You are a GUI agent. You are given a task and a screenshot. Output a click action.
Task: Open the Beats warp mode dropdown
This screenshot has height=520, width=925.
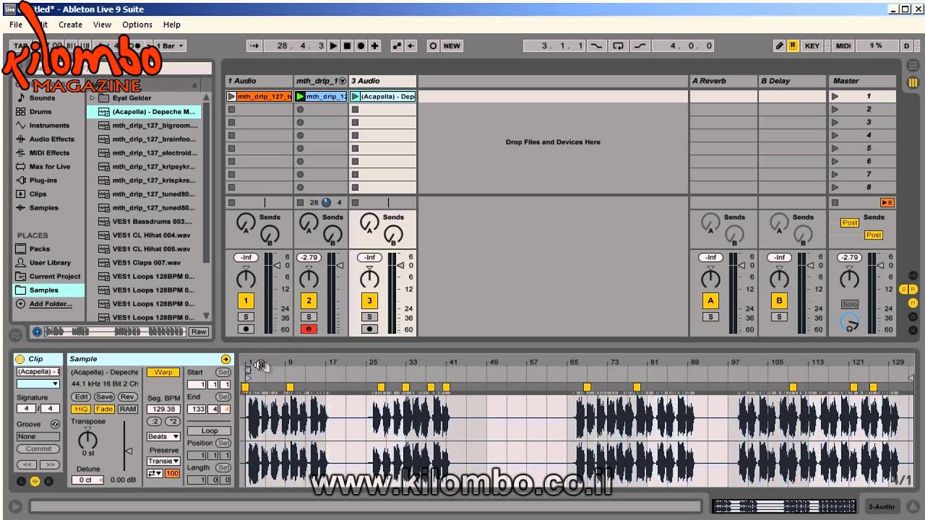click(x=163, y=437)
